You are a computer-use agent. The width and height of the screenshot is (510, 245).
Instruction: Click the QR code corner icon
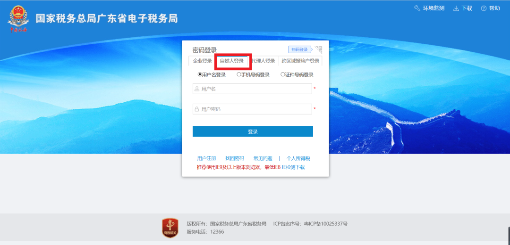[318, 49]
